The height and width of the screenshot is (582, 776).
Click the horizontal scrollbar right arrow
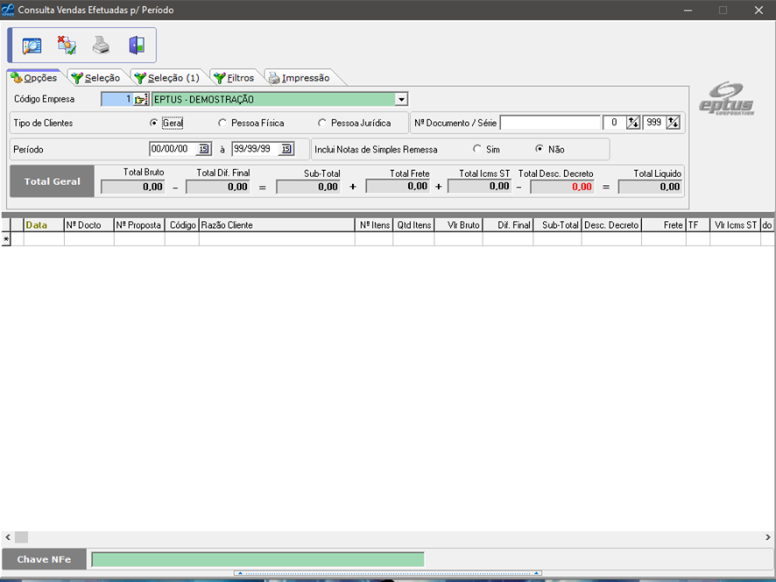click(768, 536)
